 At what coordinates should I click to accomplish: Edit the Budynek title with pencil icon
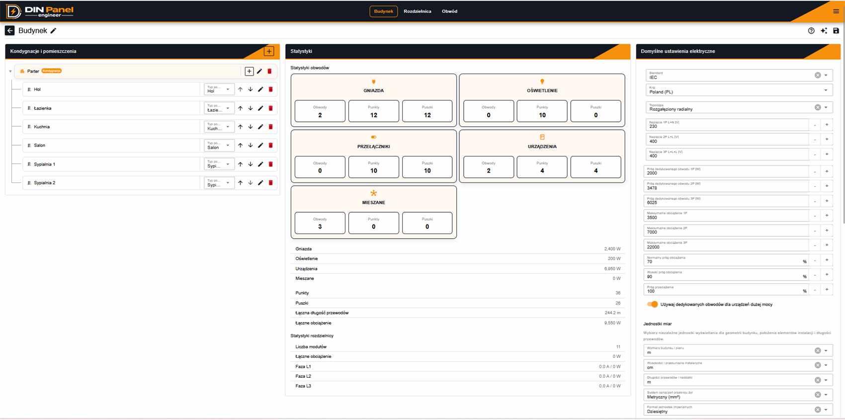click(54, 31)
